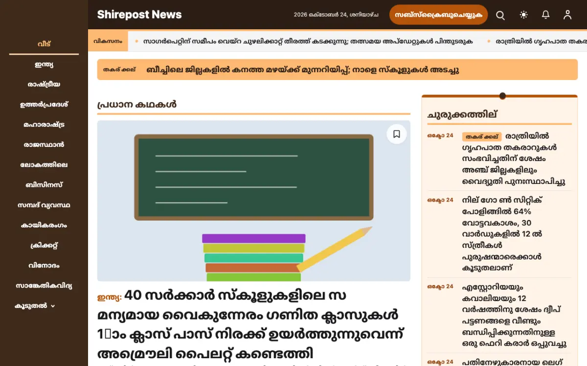Click the വികസനം ticker label

click(x=108, y=41)
